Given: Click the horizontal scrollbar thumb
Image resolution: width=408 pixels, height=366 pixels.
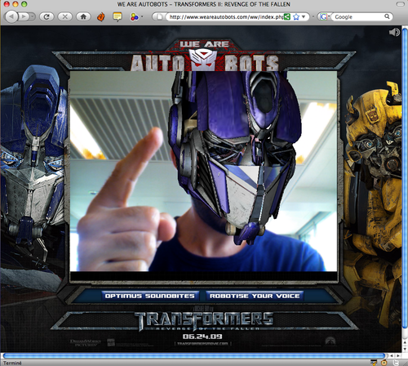Looking at the screenshot, I should [193, 355].
